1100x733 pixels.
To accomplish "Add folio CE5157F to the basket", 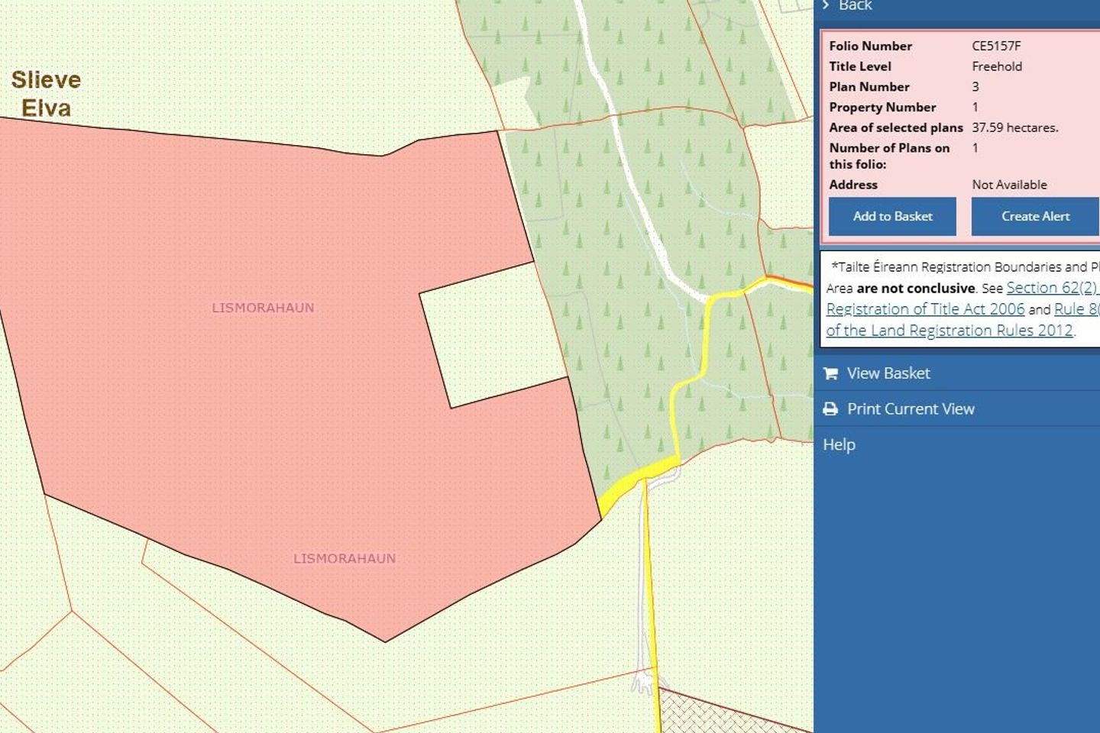I will [891, 216].
